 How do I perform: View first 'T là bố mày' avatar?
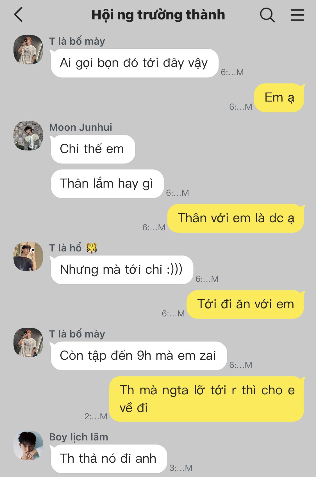[28, 49]
